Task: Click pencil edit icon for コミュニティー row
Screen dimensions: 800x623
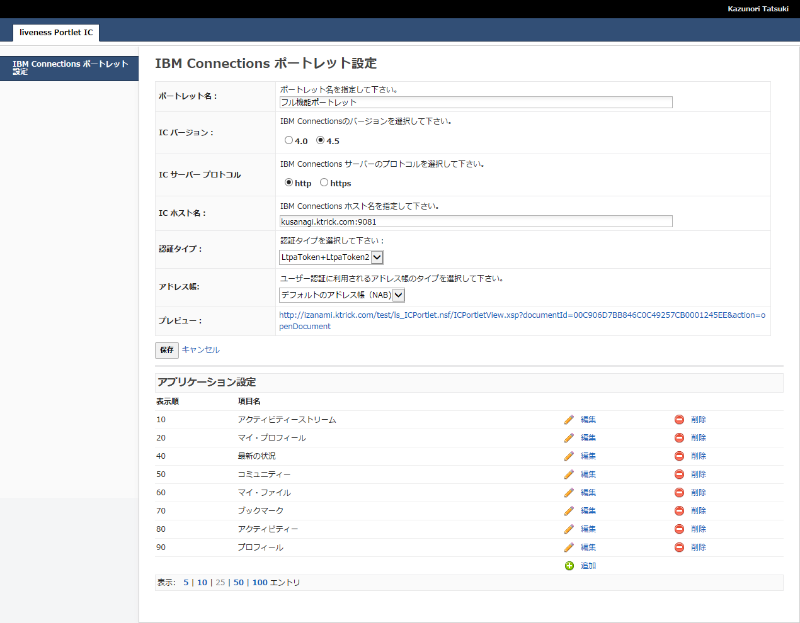Action: tap(569, 474)
